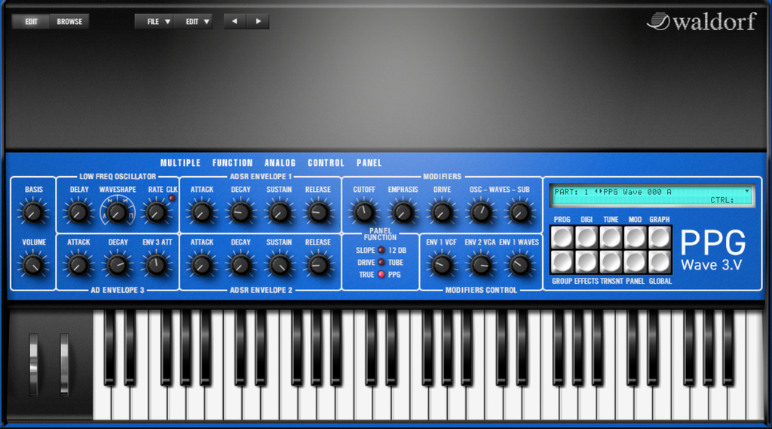
Task: Select the ANALOG panel label
Action: point(280,163)
